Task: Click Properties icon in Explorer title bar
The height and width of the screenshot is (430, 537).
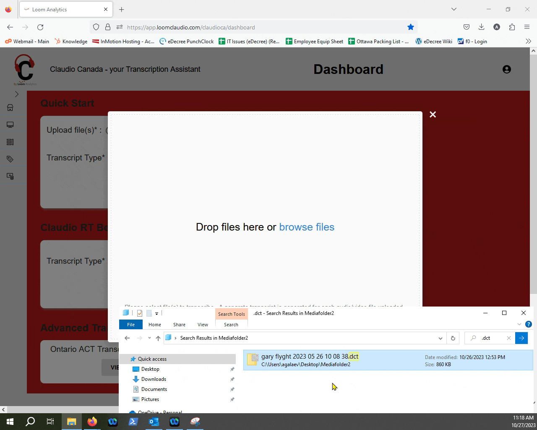Action: click(x=140, y=313)
